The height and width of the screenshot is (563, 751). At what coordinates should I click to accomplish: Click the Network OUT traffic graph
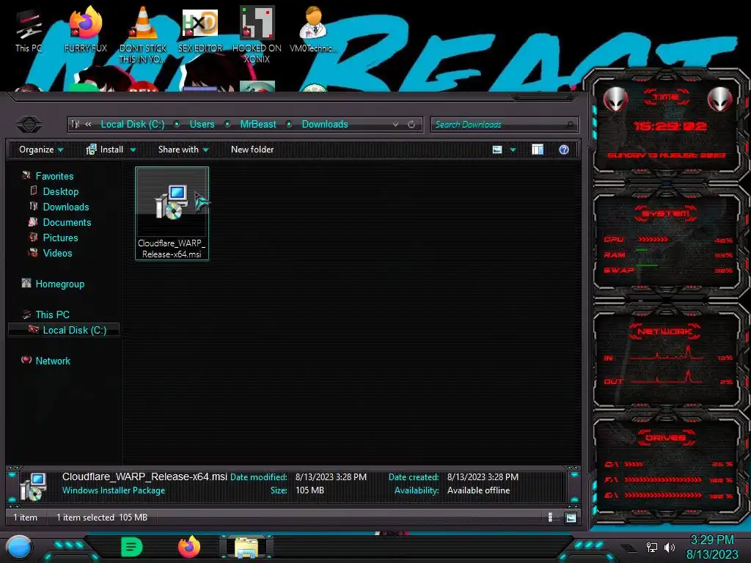tap(666, 377)
